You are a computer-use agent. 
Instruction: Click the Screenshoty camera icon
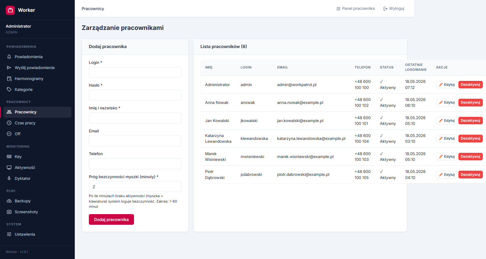tap(9, 212)
